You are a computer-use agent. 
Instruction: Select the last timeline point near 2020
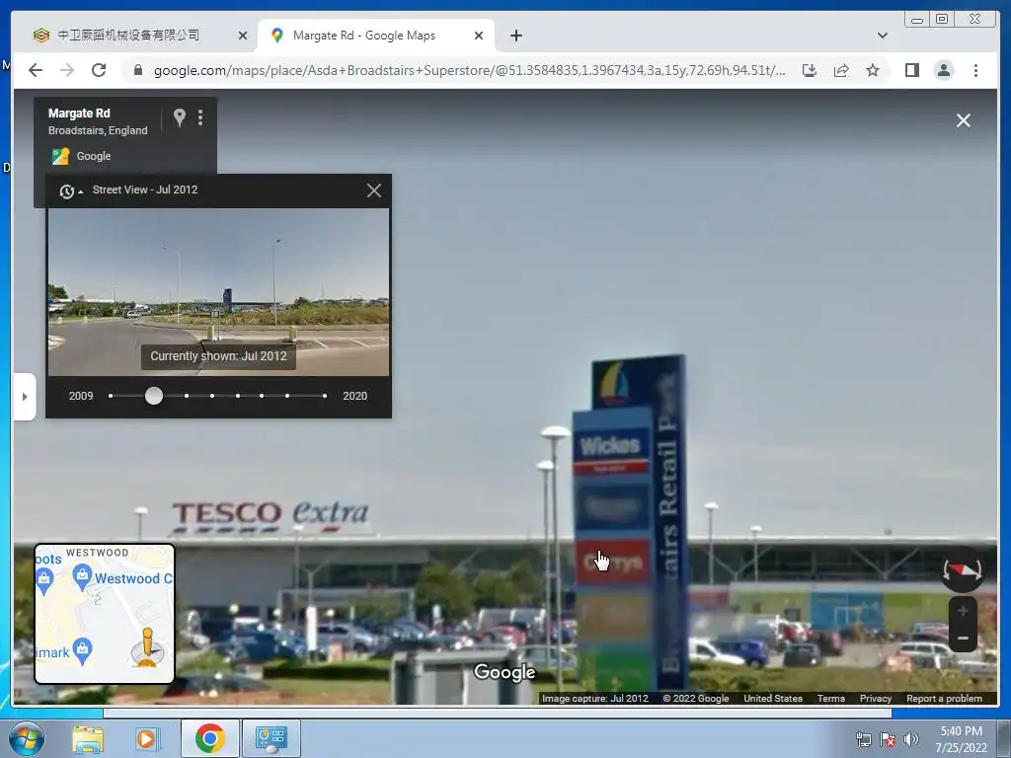click(x=324, y=396)
